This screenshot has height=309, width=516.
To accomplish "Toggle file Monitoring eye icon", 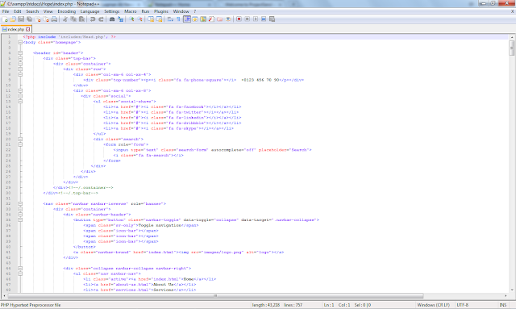I will pyautogui.click(x=228, y=19).
